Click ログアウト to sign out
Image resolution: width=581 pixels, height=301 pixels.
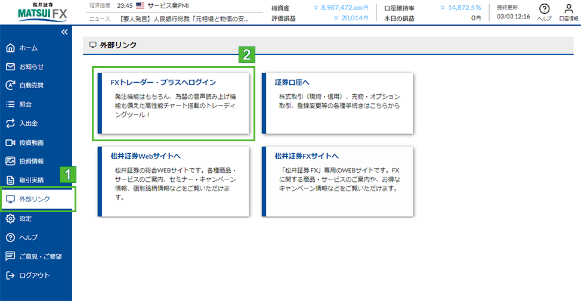click(x=36, y=275)
